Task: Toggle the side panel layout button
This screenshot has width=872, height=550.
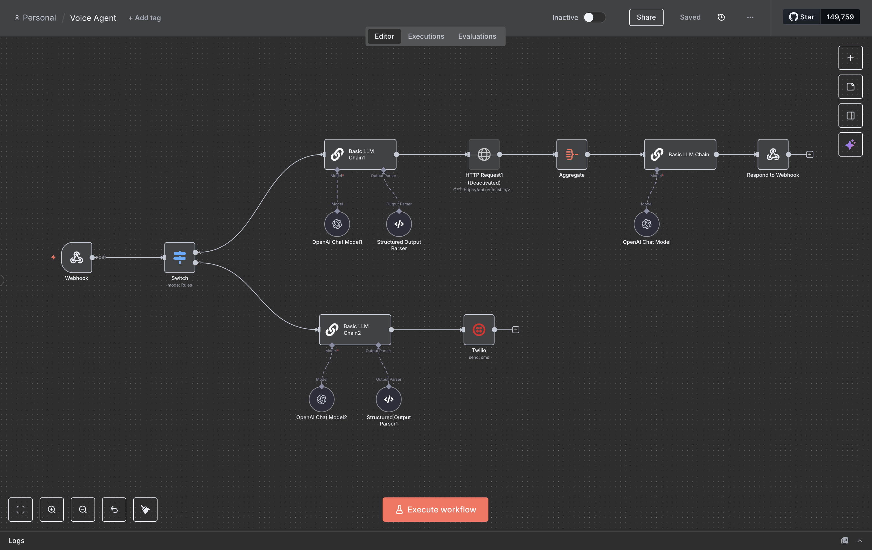Action: point(850,116)
